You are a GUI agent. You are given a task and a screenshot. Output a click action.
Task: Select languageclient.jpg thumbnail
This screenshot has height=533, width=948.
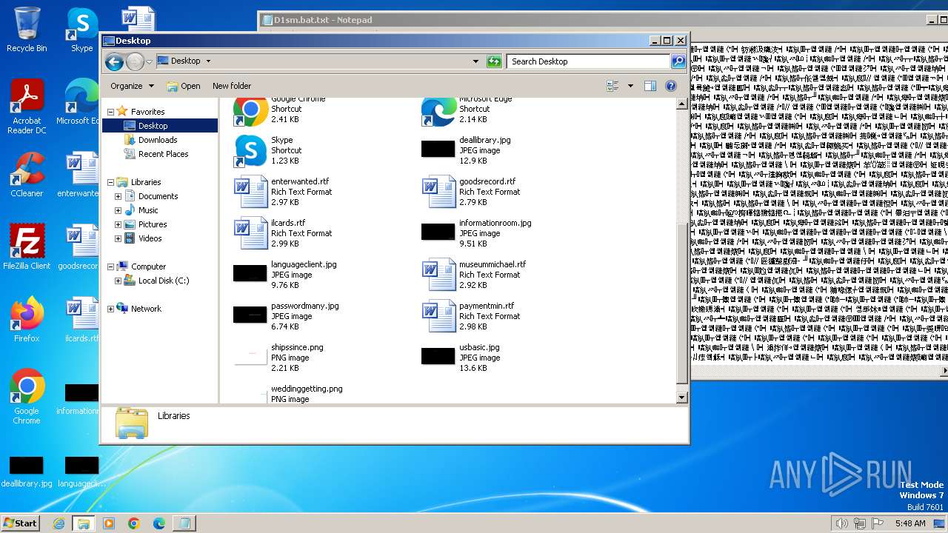250,273
